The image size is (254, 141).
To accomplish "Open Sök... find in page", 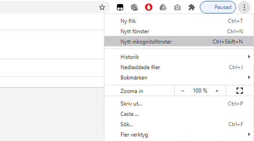I will coord(179,124).
